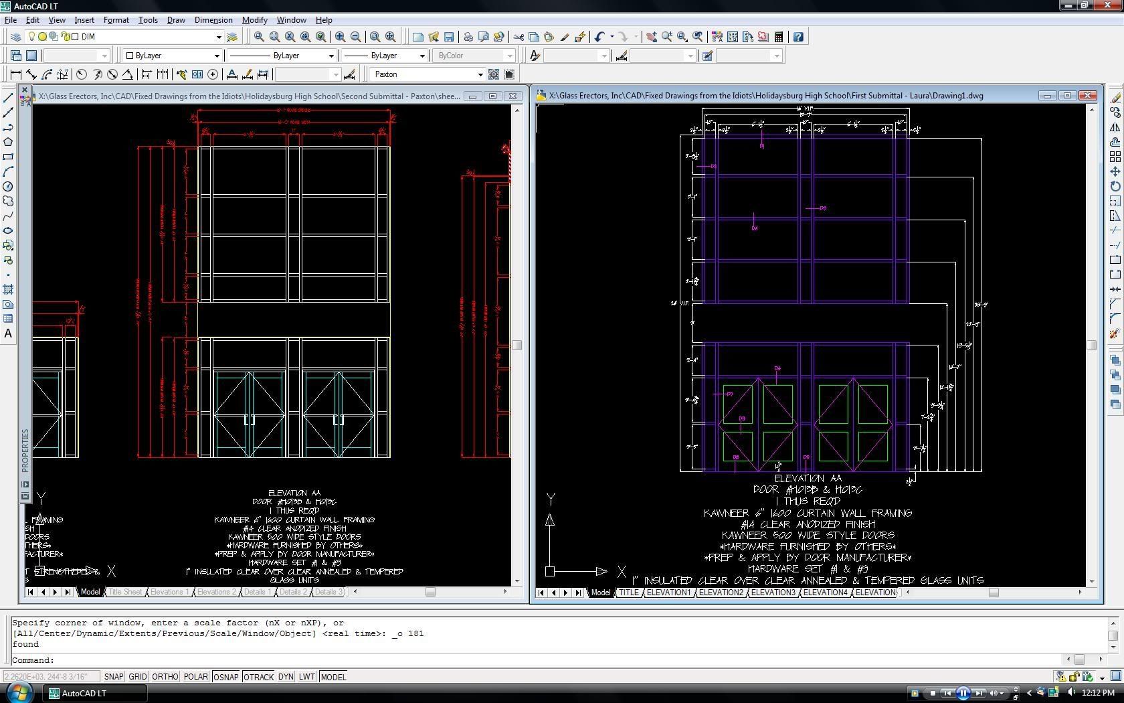The width and height of the screenshot is (1124, 703).
Task: Open the ByLayer linetype dropdown
Action: [331, 56]
